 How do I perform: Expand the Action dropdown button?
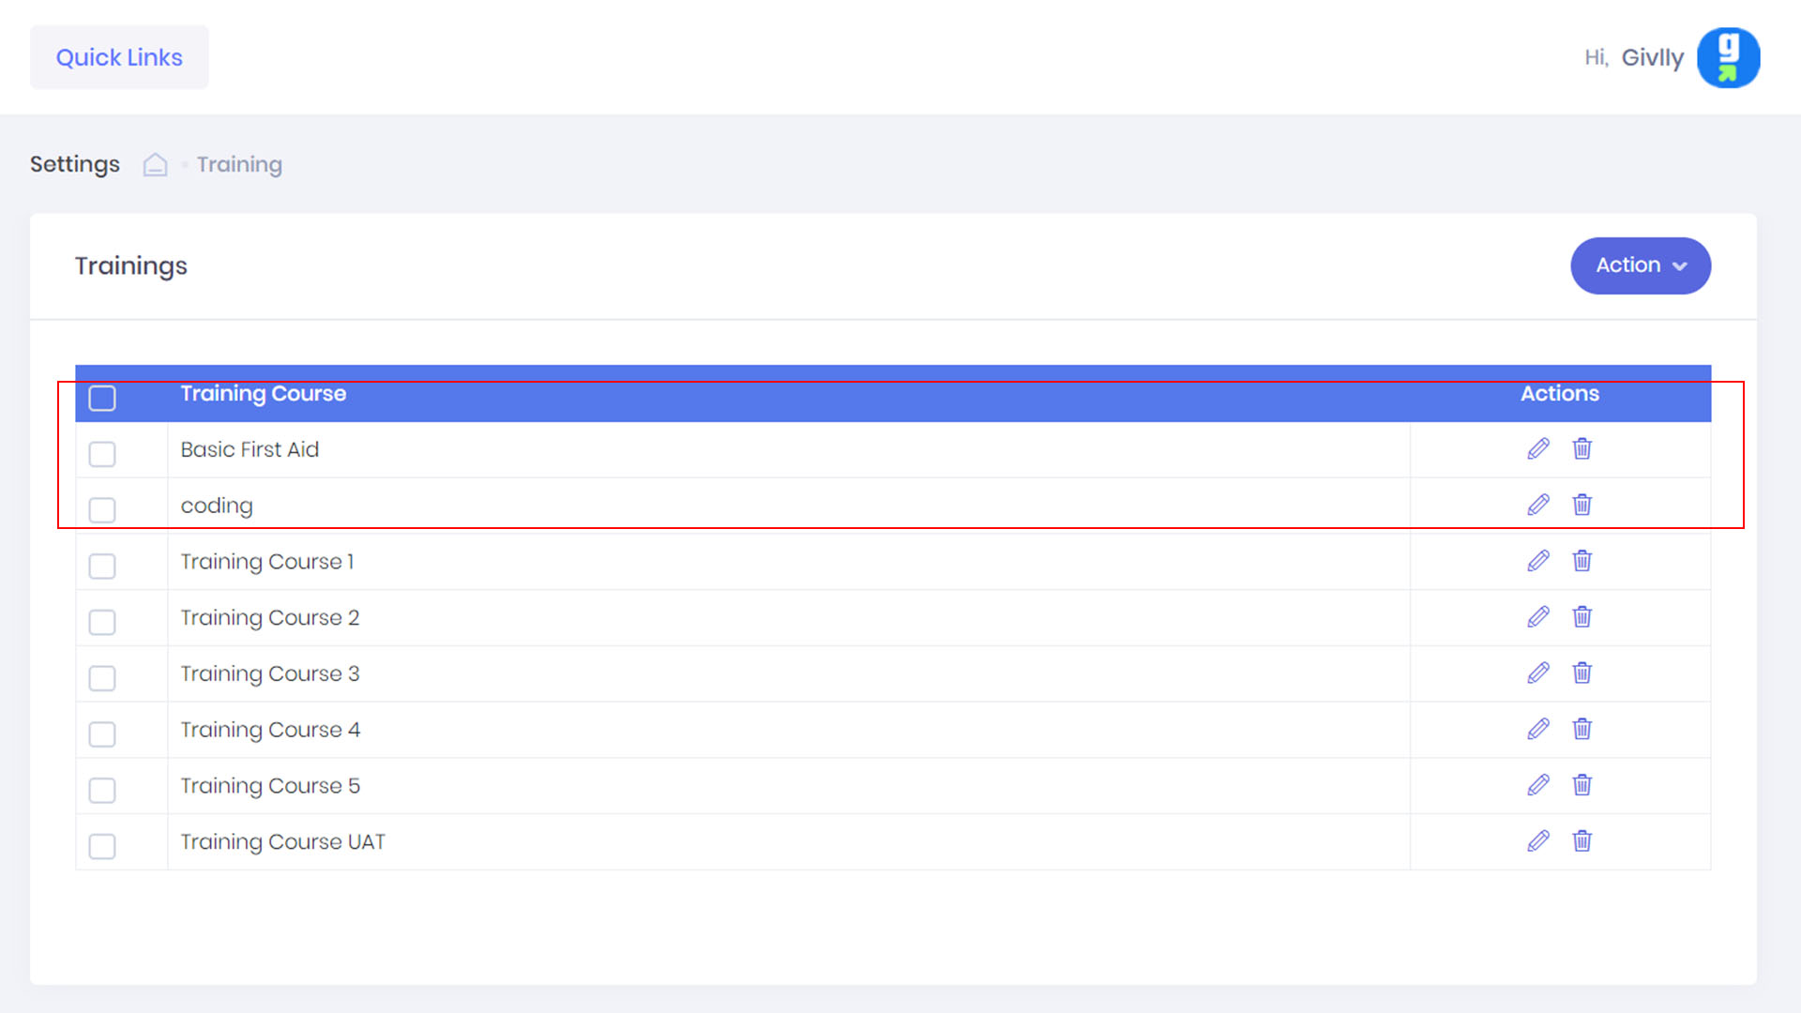click(x=1641, y=265)
